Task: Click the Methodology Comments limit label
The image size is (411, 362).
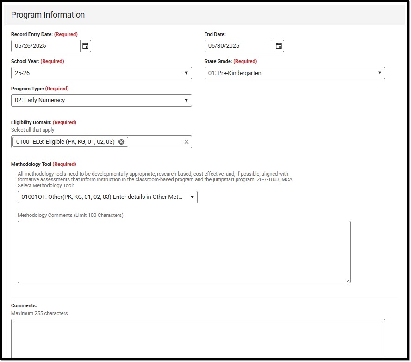Action: (x=70, y=215)
